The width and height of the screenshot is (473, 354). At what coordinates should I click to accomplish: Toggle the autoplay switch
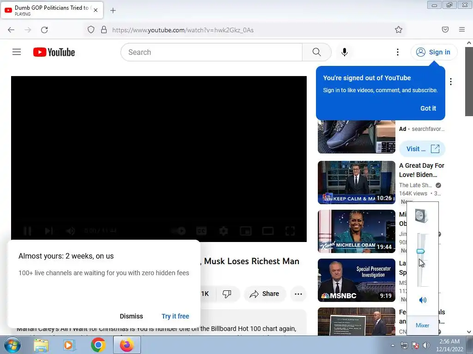pos(179,231)
